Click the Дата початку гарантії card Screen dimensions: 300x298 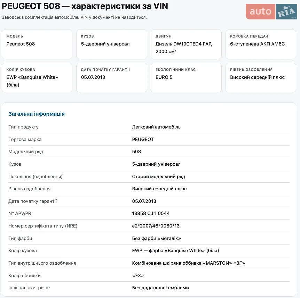[x=112, y=78]
